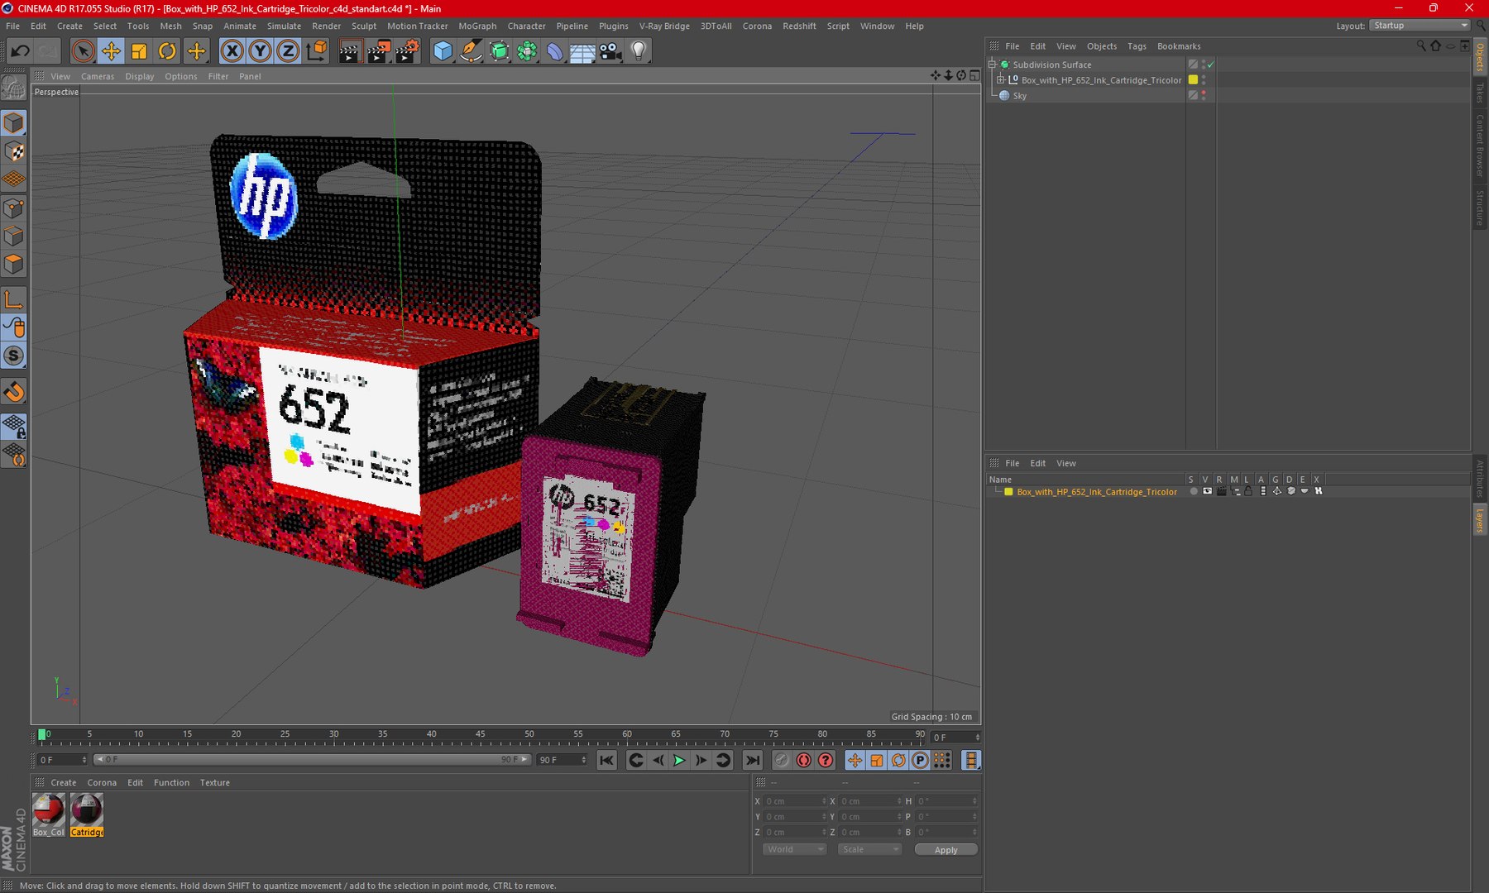Screen dimensions: 1489x893
Task: Switch to Texture mode in left sidebar
Action: click(14, 151)
